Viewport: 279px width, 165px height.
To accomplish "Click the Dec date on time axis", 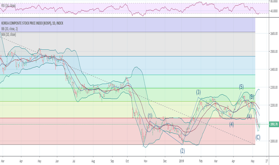I will pos(165,161).
